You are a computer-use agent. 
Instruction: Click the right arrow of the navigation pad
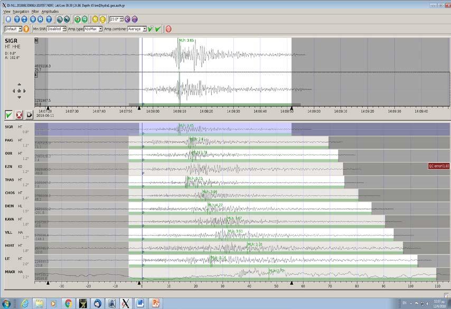[25, 91]
